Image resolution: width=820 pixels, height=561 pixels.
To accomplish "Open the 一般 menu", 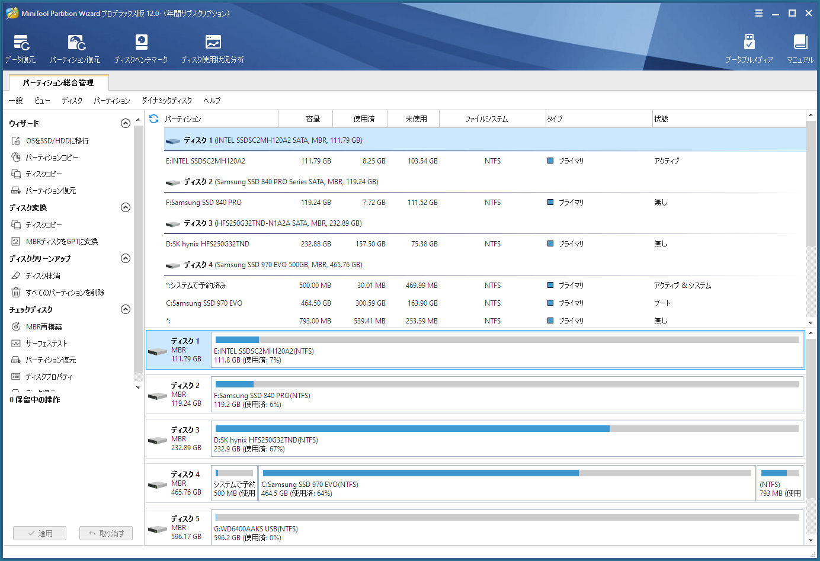I will (x=16, y=101).
